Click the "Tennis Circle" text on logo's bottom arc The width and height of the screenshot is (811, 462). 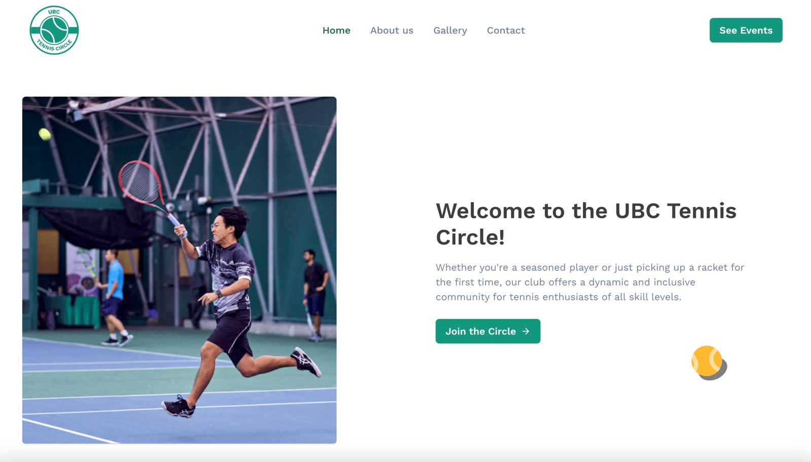[x=55, y=47]
